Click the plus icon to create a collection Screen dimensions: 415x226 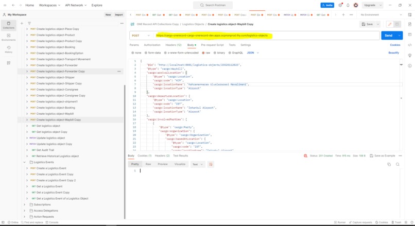[x=22, y=23]
